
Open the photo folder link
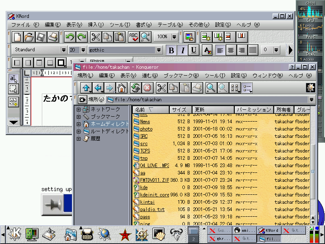pos(146,129)
